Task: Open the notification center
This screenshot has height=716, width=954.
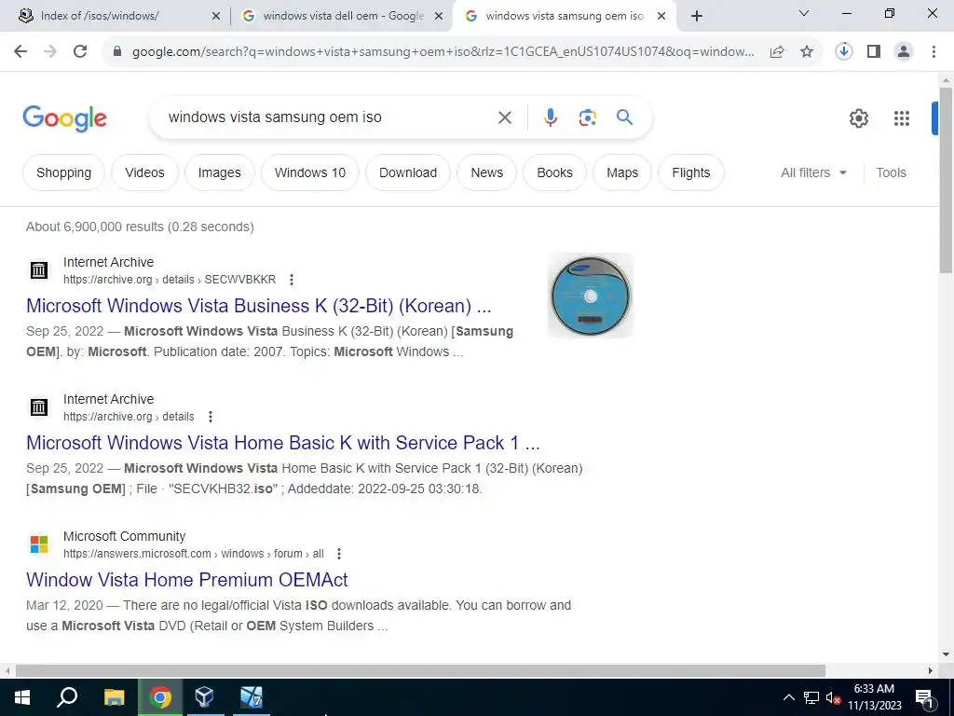Action: coord(925,697)
